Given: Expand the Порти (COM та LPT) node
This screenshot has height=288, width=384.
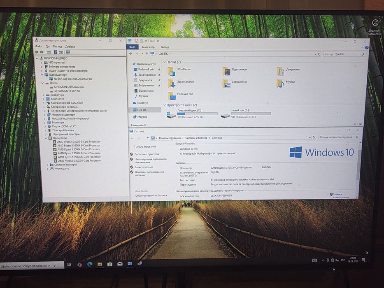Looking at the screenshot, I should (45, 126).
